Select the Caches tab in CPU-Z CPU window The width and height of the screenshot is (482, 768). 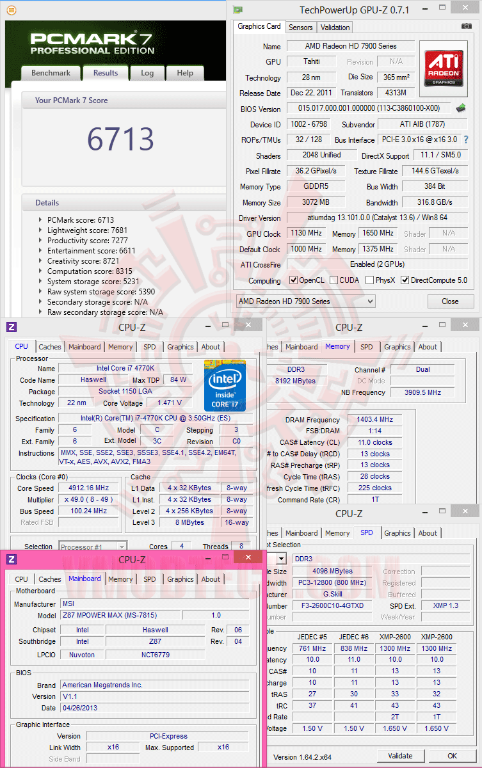pos(50,347)
